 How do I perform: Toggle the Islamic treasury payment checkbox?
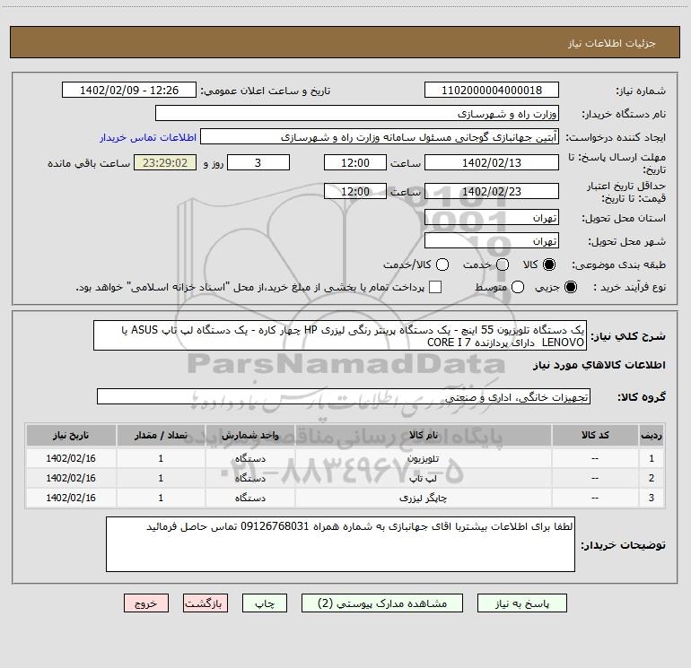pos(435,287)
